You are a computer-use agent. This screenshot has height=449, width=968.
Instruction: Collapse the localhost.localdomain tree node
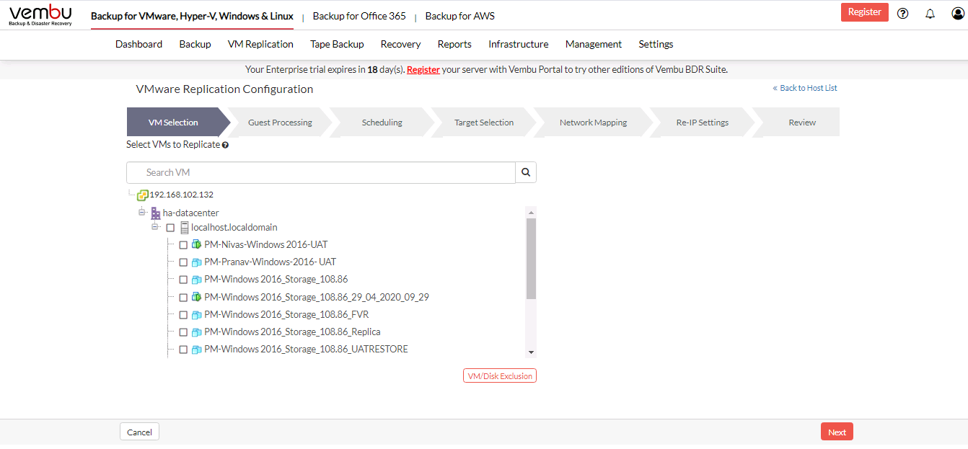[155, 227]
